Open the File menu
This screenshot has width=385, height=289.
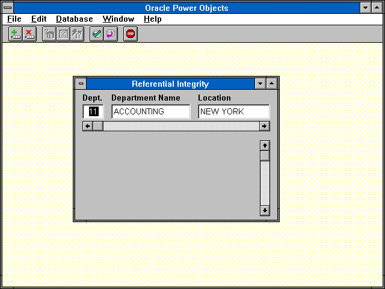(x=14, y=19)
